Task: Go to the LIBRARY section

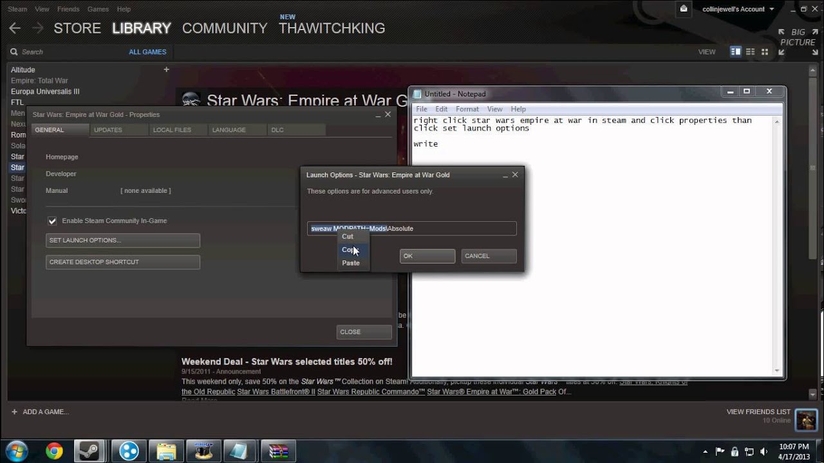Action: pos(142,28)
